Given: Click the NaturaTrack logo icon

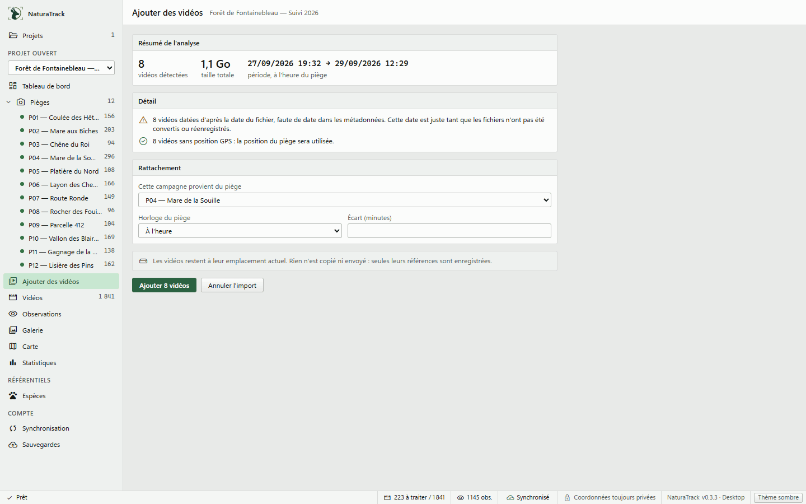Looking at the screenshot, I should coord(16,13).
